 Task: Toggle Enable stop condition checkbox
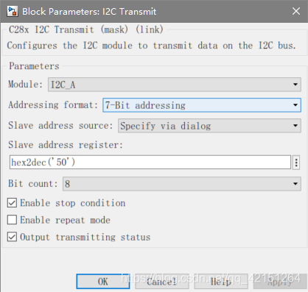12,203
